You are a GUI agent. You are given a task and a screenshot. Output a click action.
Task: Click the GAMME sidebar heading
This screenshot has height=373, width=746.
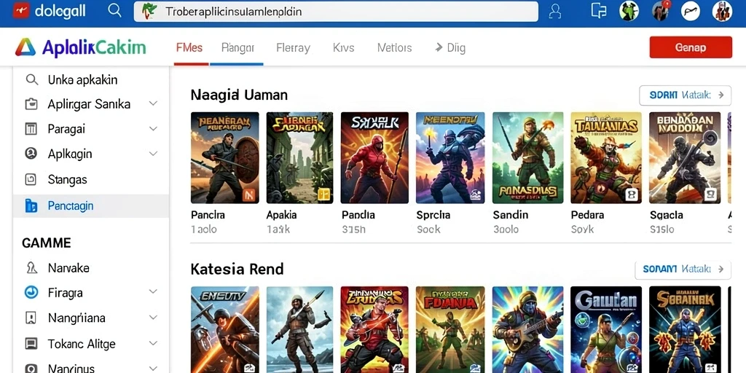47,243
